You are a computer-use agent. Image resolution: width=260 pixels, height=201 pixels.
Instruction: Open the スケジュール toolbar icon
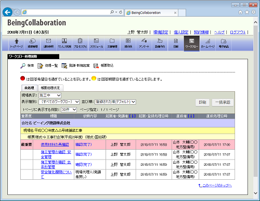coord(96,43)
